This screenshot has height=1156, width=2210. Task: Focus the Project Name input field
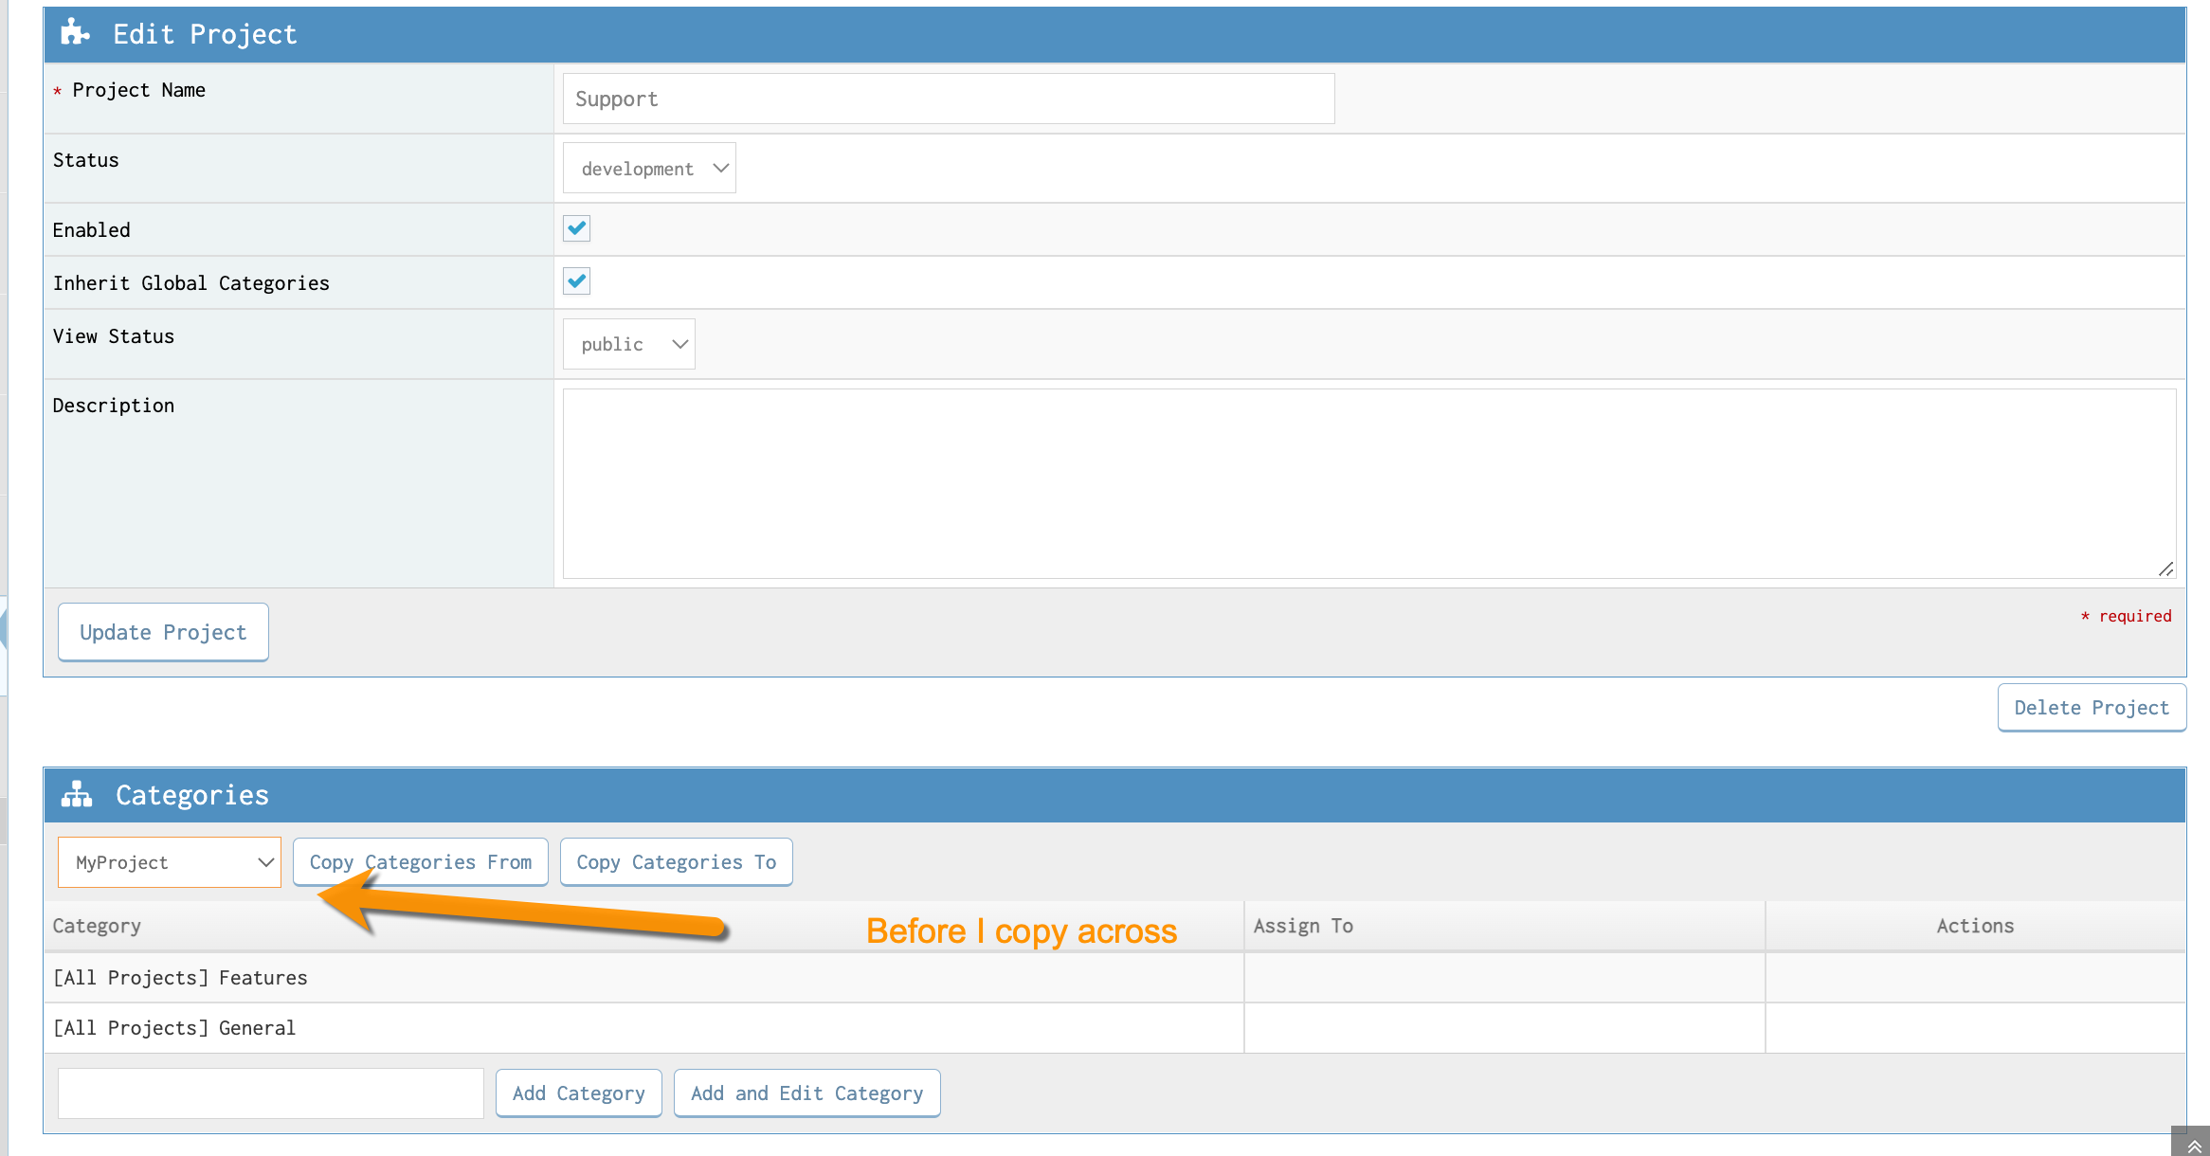coord(948,99)
